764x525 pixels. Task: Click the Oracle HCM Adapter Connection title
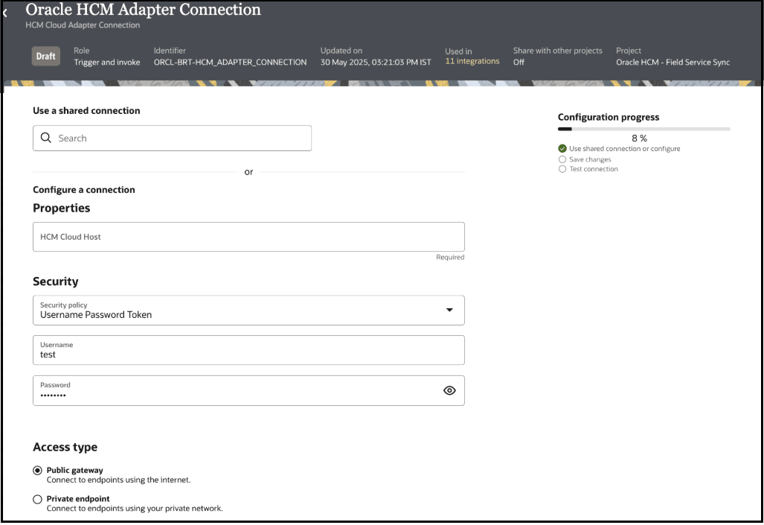144,9
